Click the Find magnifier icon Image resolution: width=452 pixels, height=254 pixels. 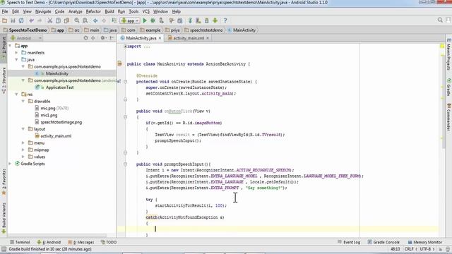[77, 20]
